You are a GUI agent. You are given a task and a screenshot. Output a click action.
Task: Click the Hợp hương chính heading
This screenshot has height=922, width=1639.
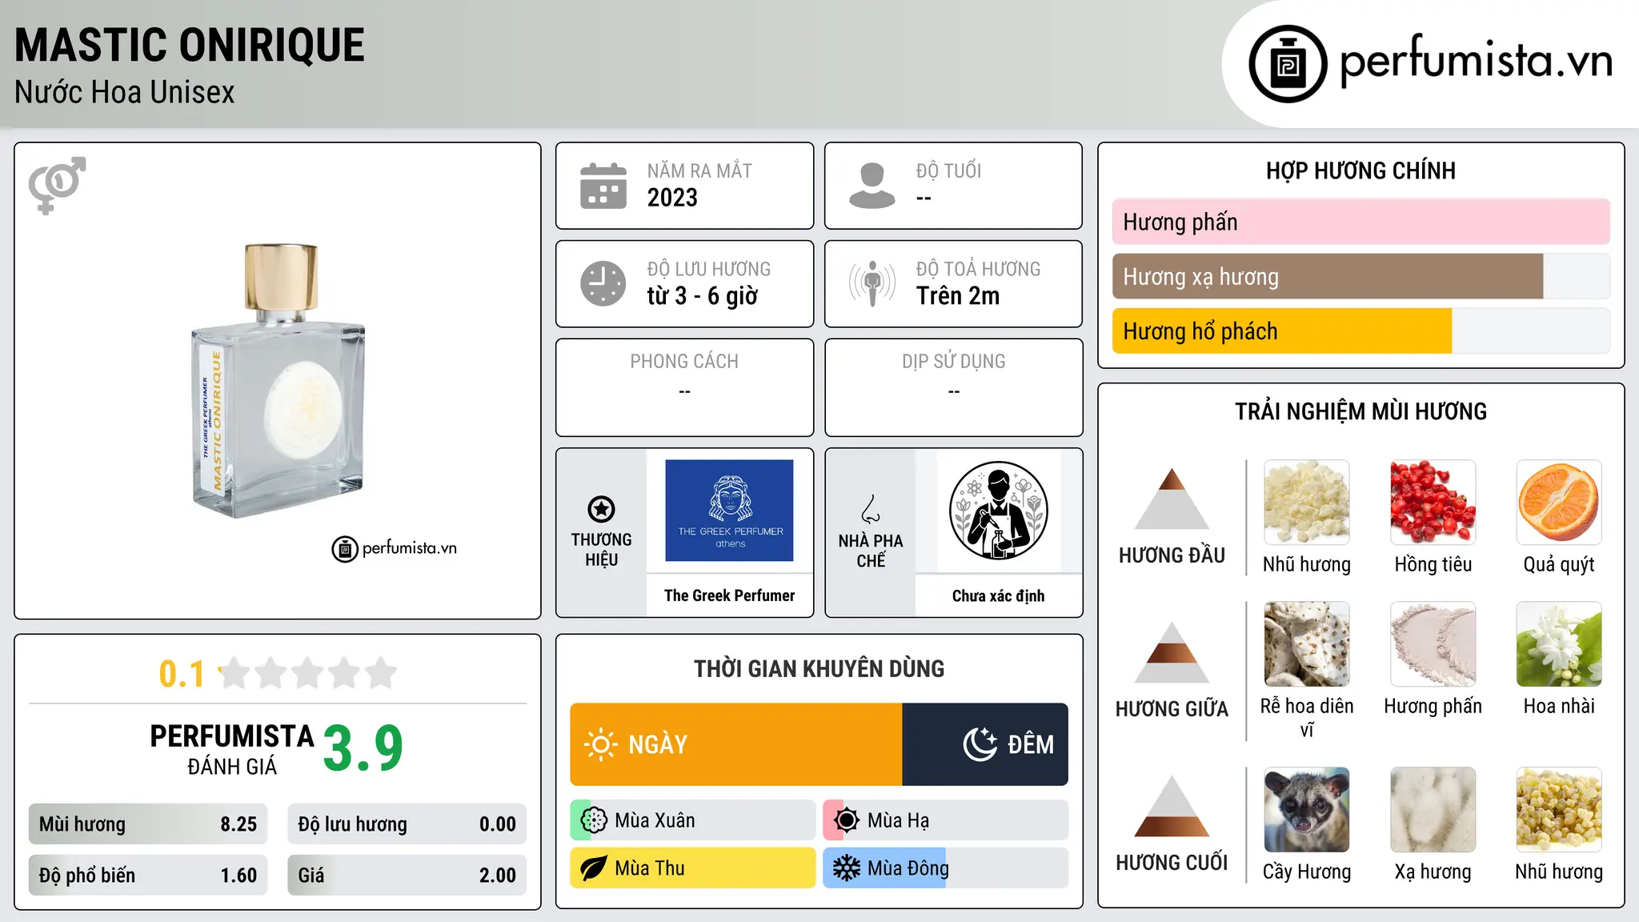pyautogui.click(x=1360, y=170)
